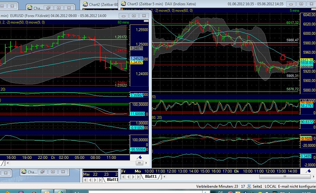316x193 pixels.
Task: Click scroll-right arrow of DAX chart scrollbar
Action: tap(313, 177)
